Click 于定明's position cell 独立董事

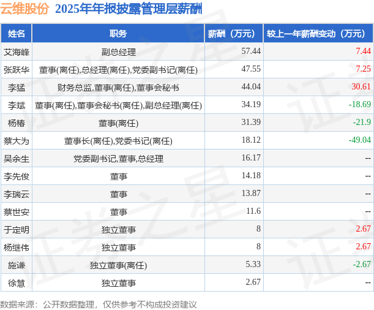click(118, 230)
